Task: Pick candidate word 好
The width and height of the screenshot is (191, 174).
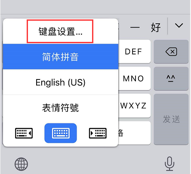Action: pyautogui.click(x=156, y=27)
